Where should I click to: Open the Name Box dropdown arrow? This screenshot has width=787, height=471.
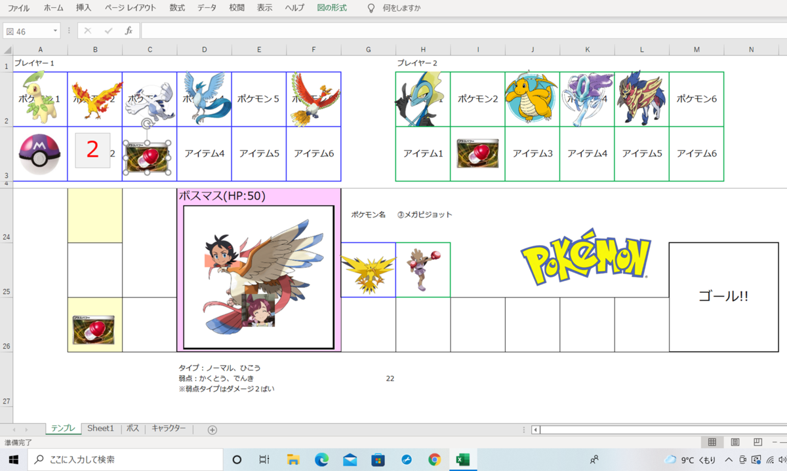(x=55, y=31)
